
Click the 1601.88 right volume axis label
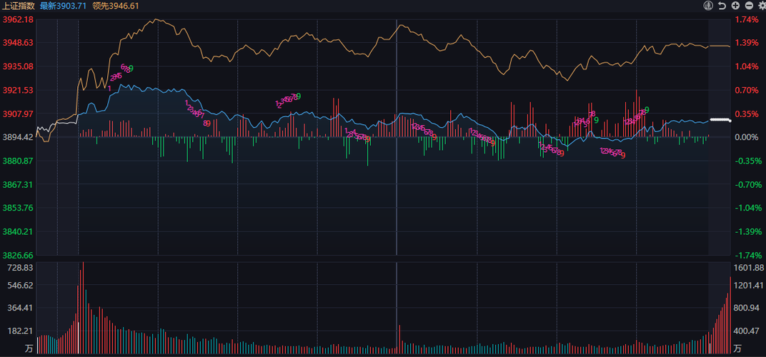(x=748, y=268)
